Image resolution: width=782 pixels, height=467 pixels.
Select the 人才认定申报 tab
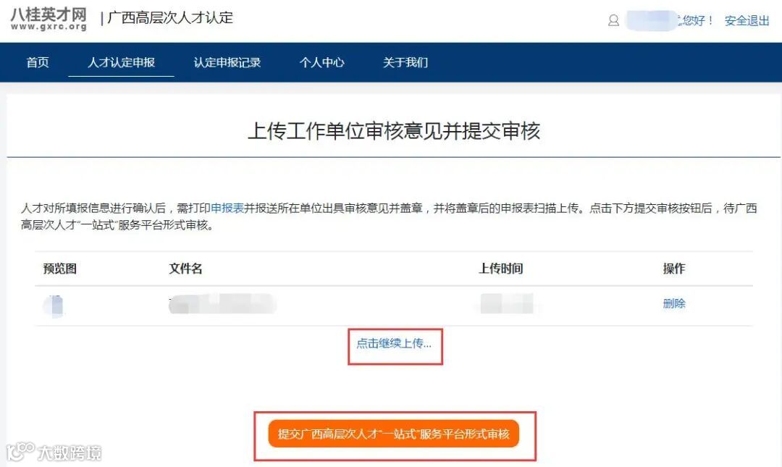(x=121, y=62)
